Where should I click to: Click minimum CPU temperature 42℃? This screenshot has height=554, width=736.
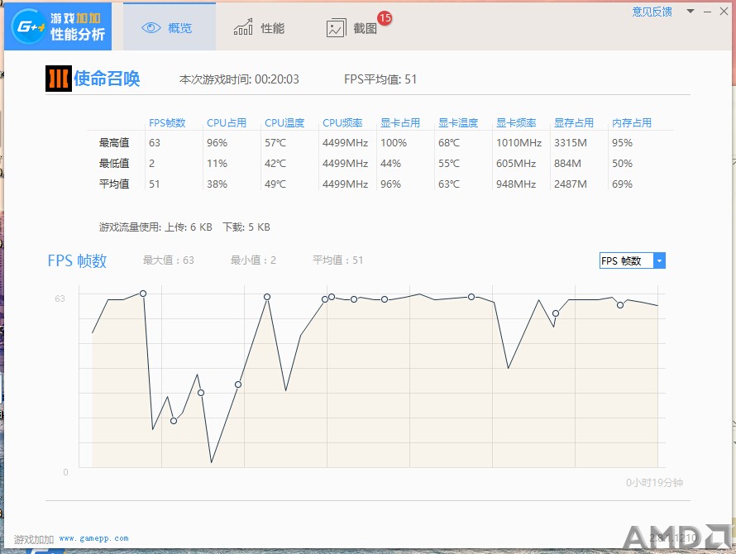click(x=275, y=164)
